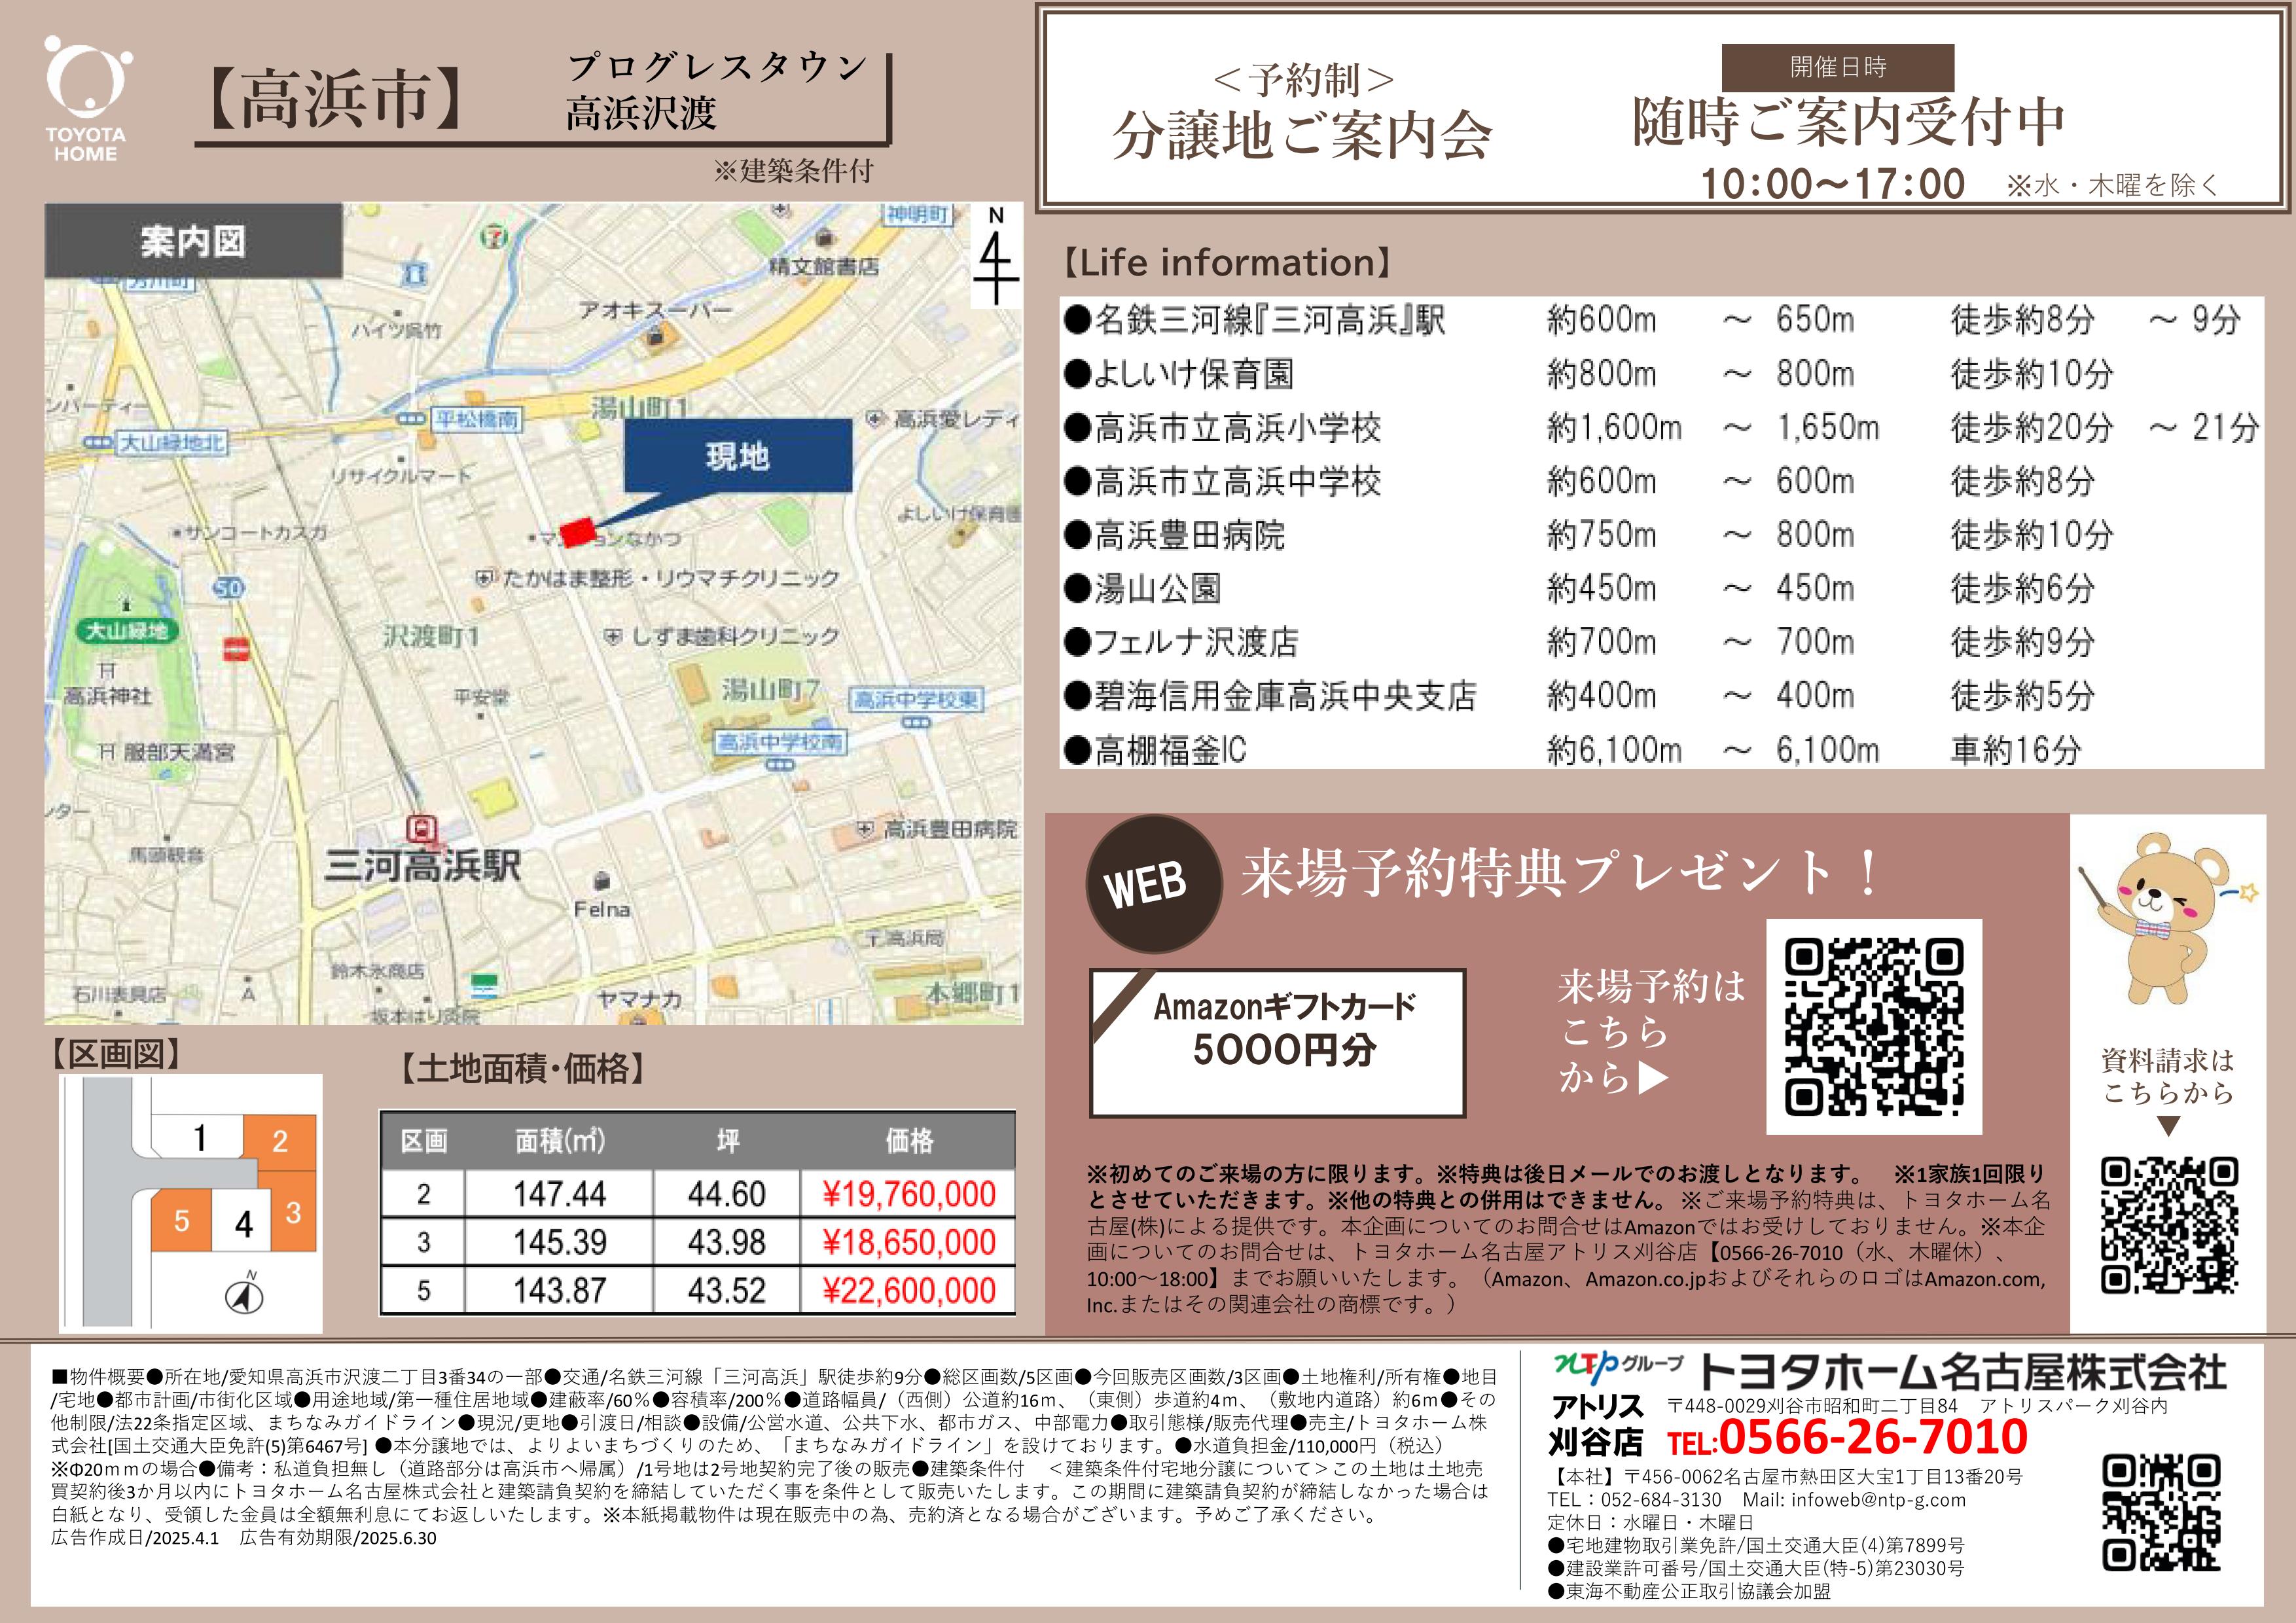2296x1623 pixels.
Task: Click the area value 147.44
Action: [x=559, y=1194]
